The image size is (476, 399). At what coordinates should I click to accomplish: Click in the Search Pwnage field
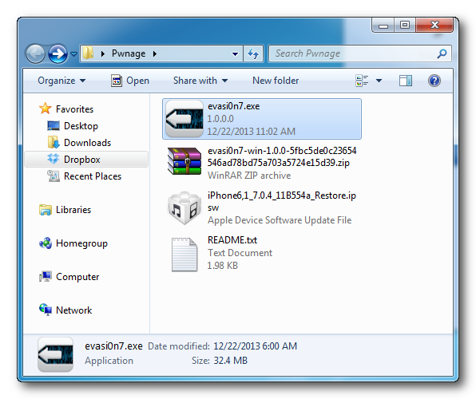click(359, 53)
